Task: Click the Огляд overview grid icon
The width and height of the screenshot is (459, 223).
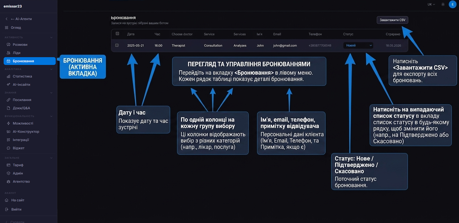Action: [6, 28]
